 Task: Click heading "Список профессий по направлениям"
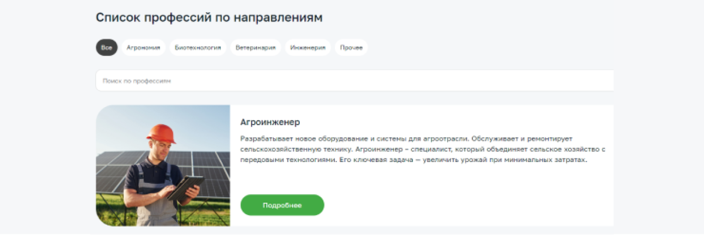[209, 18]
